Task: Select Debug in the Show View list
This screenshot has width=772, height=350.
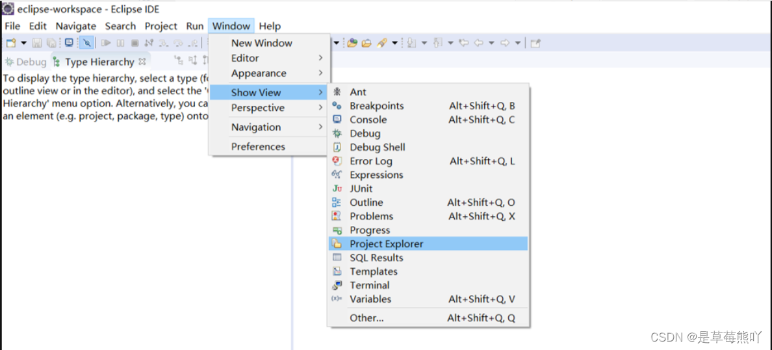Action: [x=428, y=133]
